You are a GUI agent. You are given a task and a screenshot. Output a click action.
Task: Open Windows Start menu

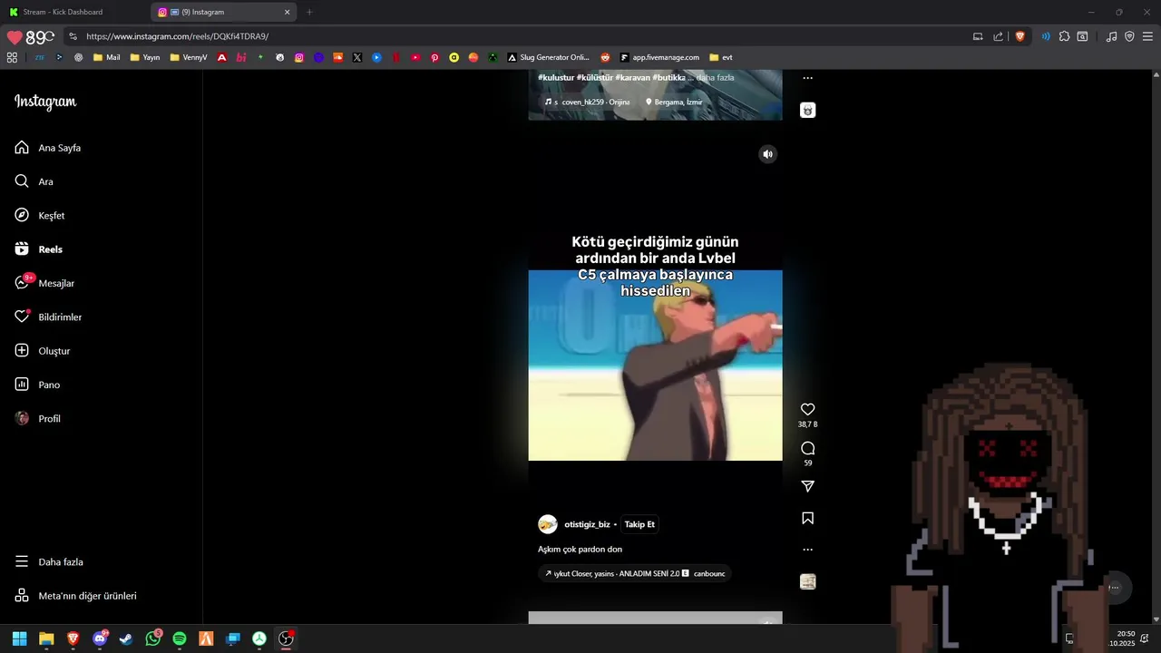click(19, 638)
